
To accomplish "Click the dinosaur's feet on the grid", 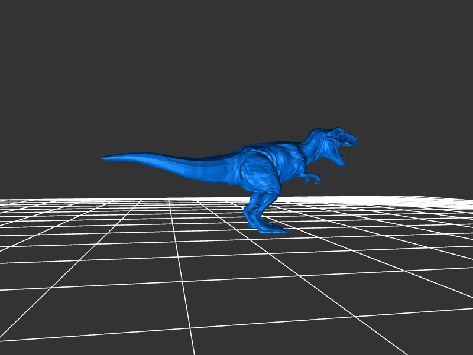I will (x=270, y=228).
